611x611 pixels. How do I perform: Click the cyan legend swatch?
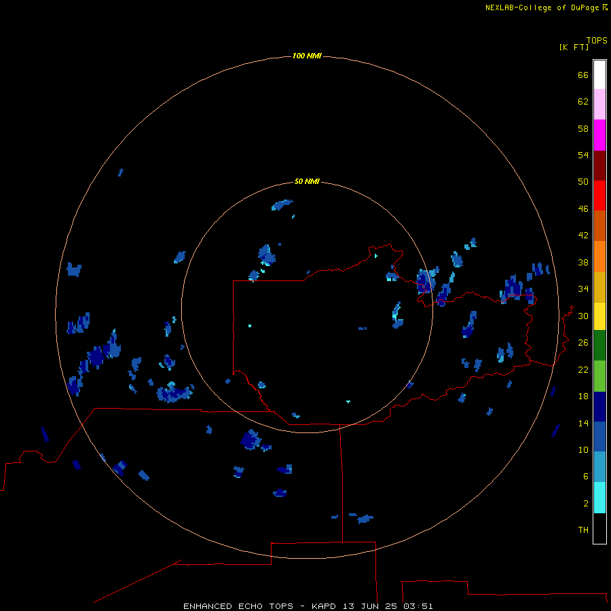point(599,498)
